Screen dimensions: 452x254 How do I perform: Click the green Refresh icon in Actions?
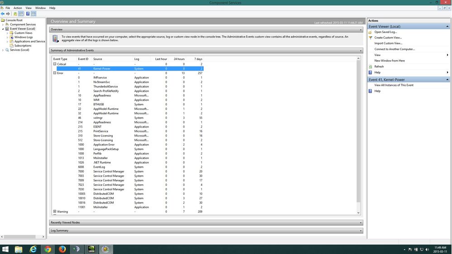click(371, 66)
